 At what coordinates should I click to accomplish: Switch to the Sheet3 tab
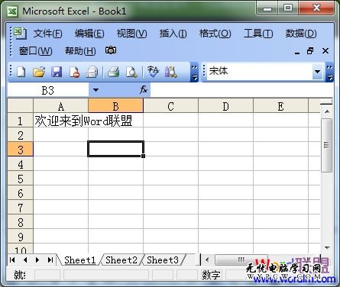coord(163,260)
